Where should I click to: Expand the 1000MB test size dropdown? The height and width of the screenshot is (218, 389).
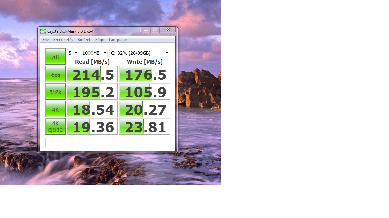[x=94, y=53]
